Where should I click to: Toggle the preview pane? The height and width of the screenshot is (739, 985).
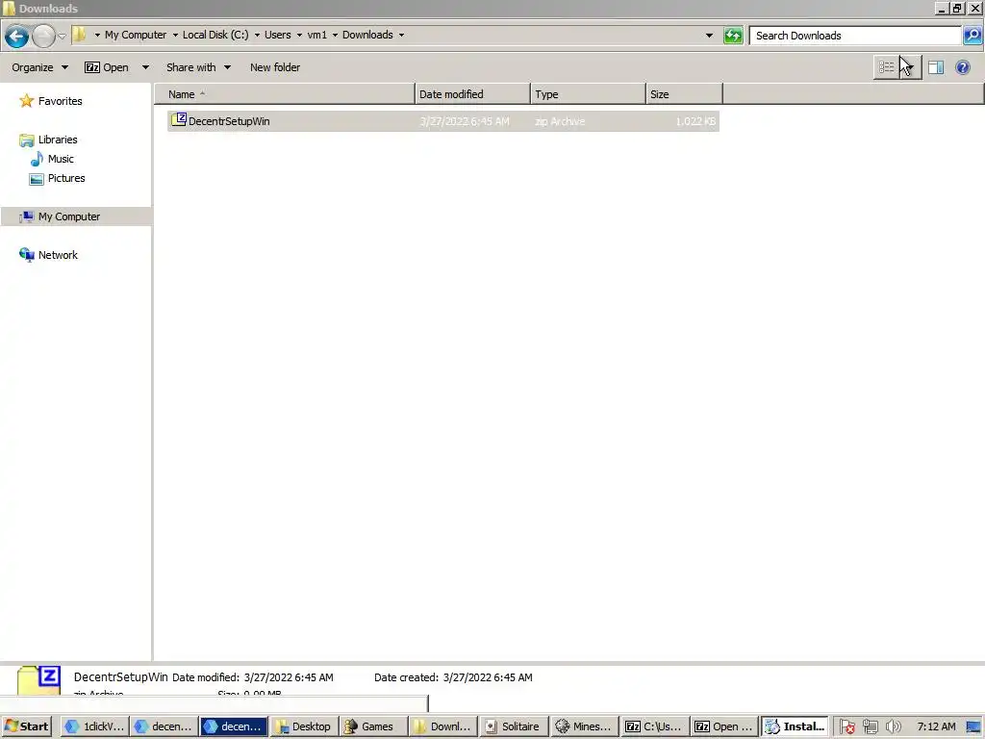(x=936, y=67)
